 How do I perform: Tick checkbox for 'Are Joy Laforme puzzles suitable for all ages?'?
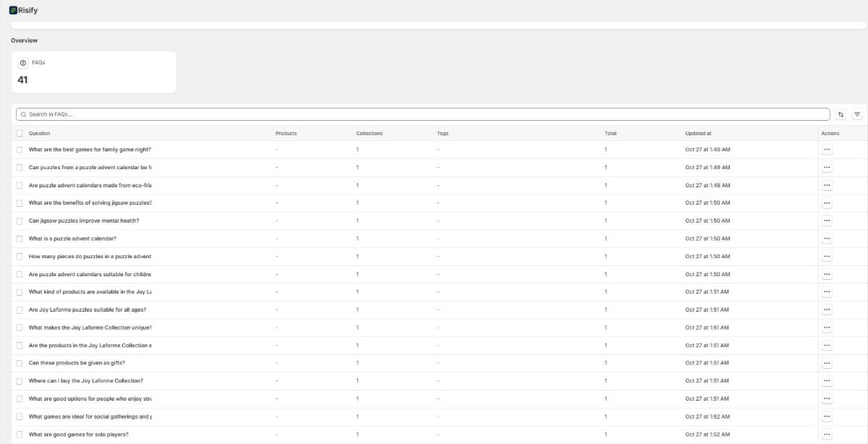pyautogui.click(x=20, y=309)
